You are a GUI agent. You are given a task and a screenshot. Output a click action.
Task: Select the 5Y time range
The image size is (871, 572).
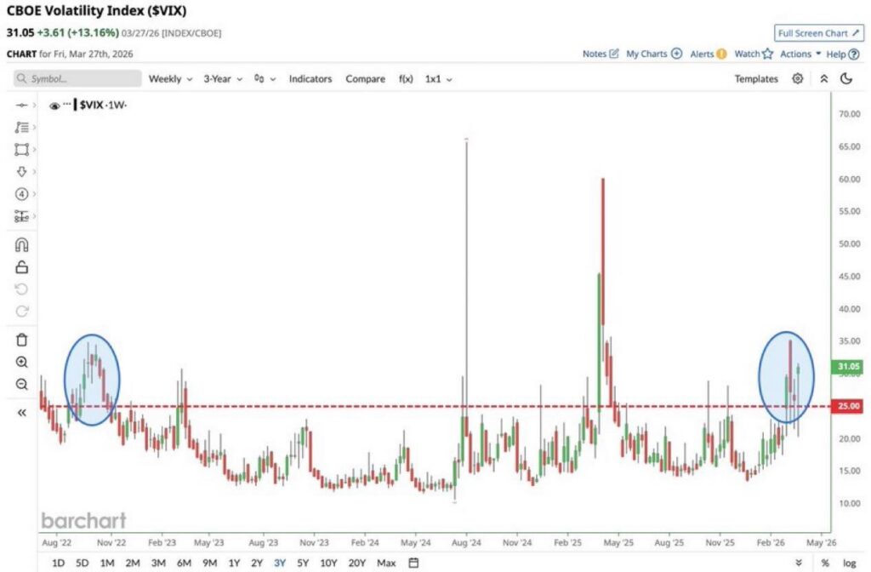(304, 563)
